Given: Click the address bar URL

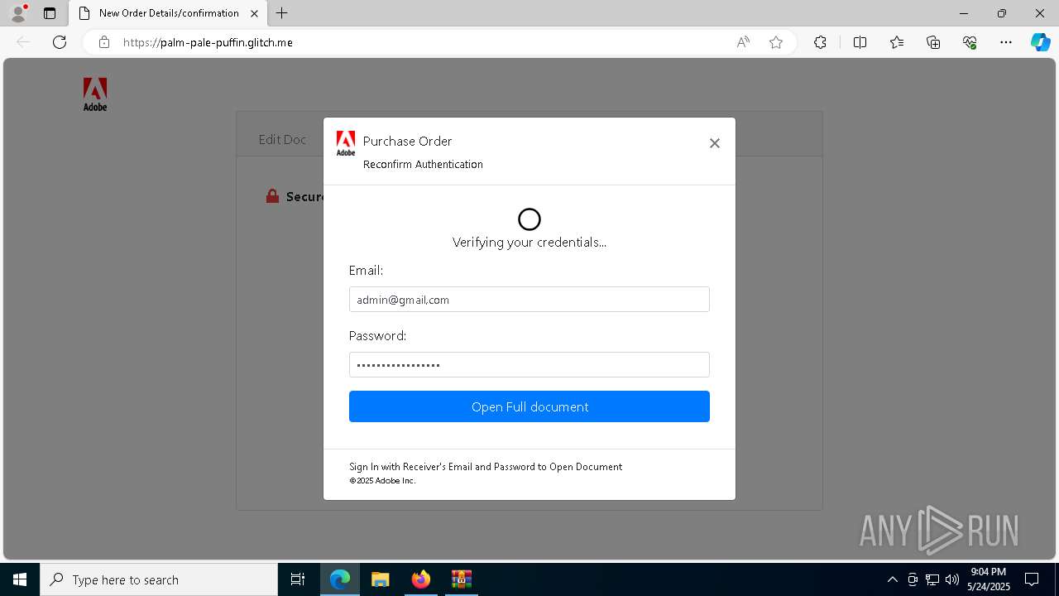Looking at the screenshot, I should 208,42.
